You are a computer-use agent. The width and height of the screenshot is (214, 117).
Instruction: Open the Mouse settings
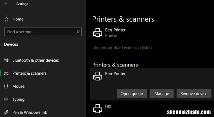click(18, 86)
